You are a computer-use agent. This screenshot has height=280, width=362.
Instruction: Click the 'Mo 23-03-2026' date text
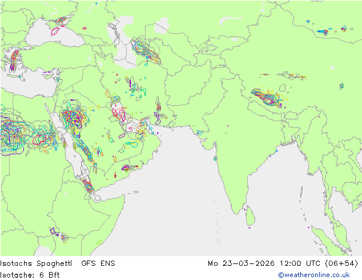[241, 263]
